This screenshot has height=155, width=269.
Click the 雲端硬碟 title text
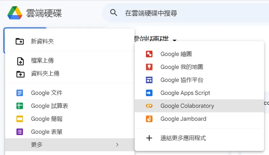point(44,13)
